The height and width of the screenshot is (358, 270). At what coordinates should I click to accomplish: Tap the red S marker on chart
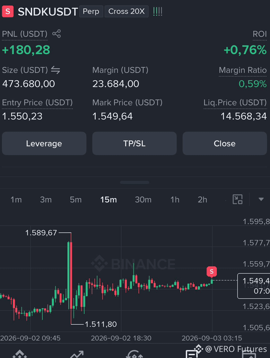212,272
